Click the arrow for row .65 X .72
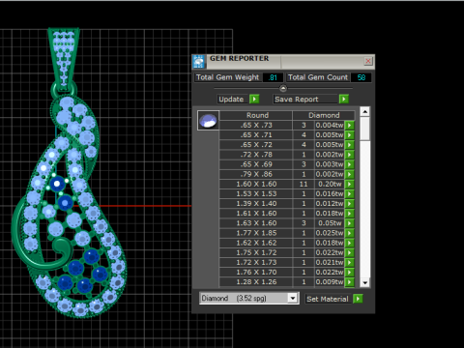Screen dimensions: 464x348 (349, 145)
